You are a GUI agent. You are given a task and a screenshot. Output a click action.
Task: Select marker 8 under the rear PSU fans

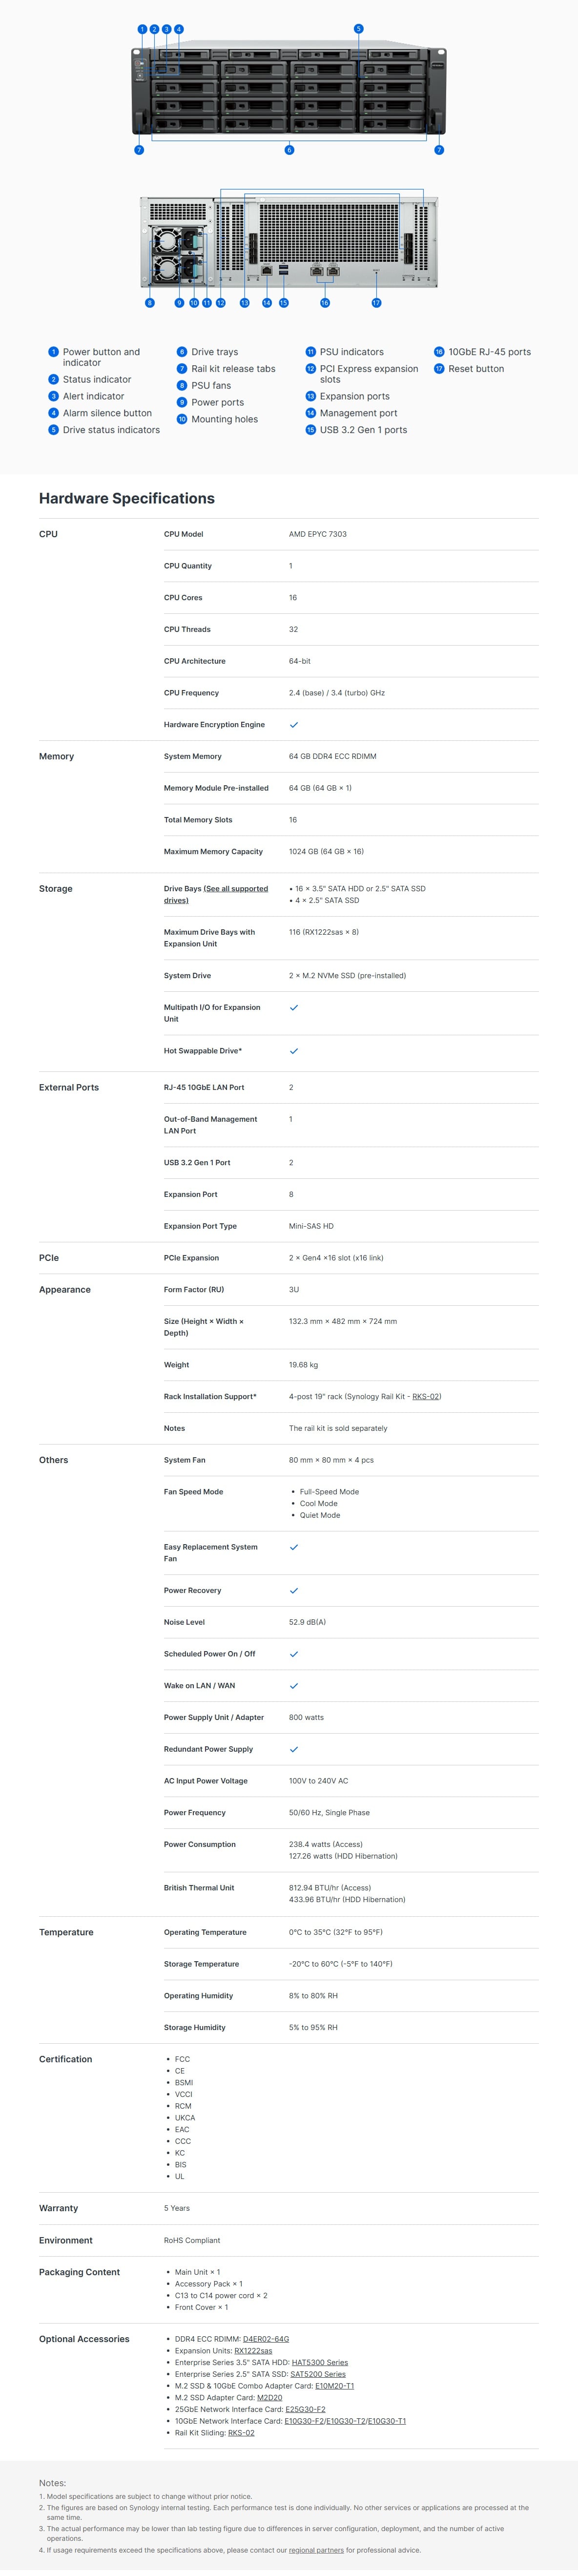click(x=150, y=303)
